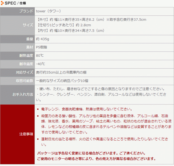The width and height of the screenshot is (174, 166).
Task: Select the お手入れ方法 row label
Action: [x=23, y=94]
